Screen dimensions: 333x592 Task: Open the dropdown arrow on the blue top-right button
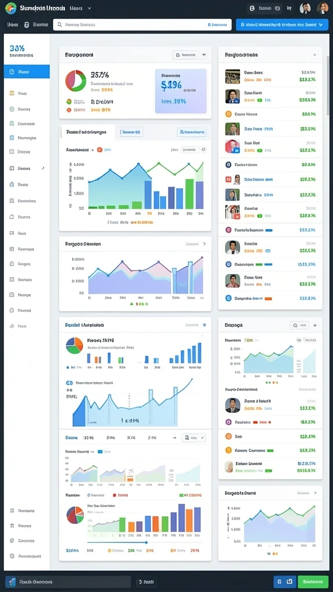coord(321,24)
